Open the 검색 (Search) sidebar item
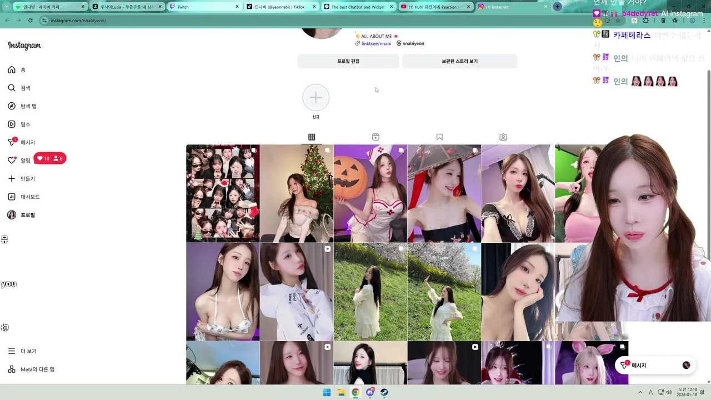711x400 pixels. [19, 88]
